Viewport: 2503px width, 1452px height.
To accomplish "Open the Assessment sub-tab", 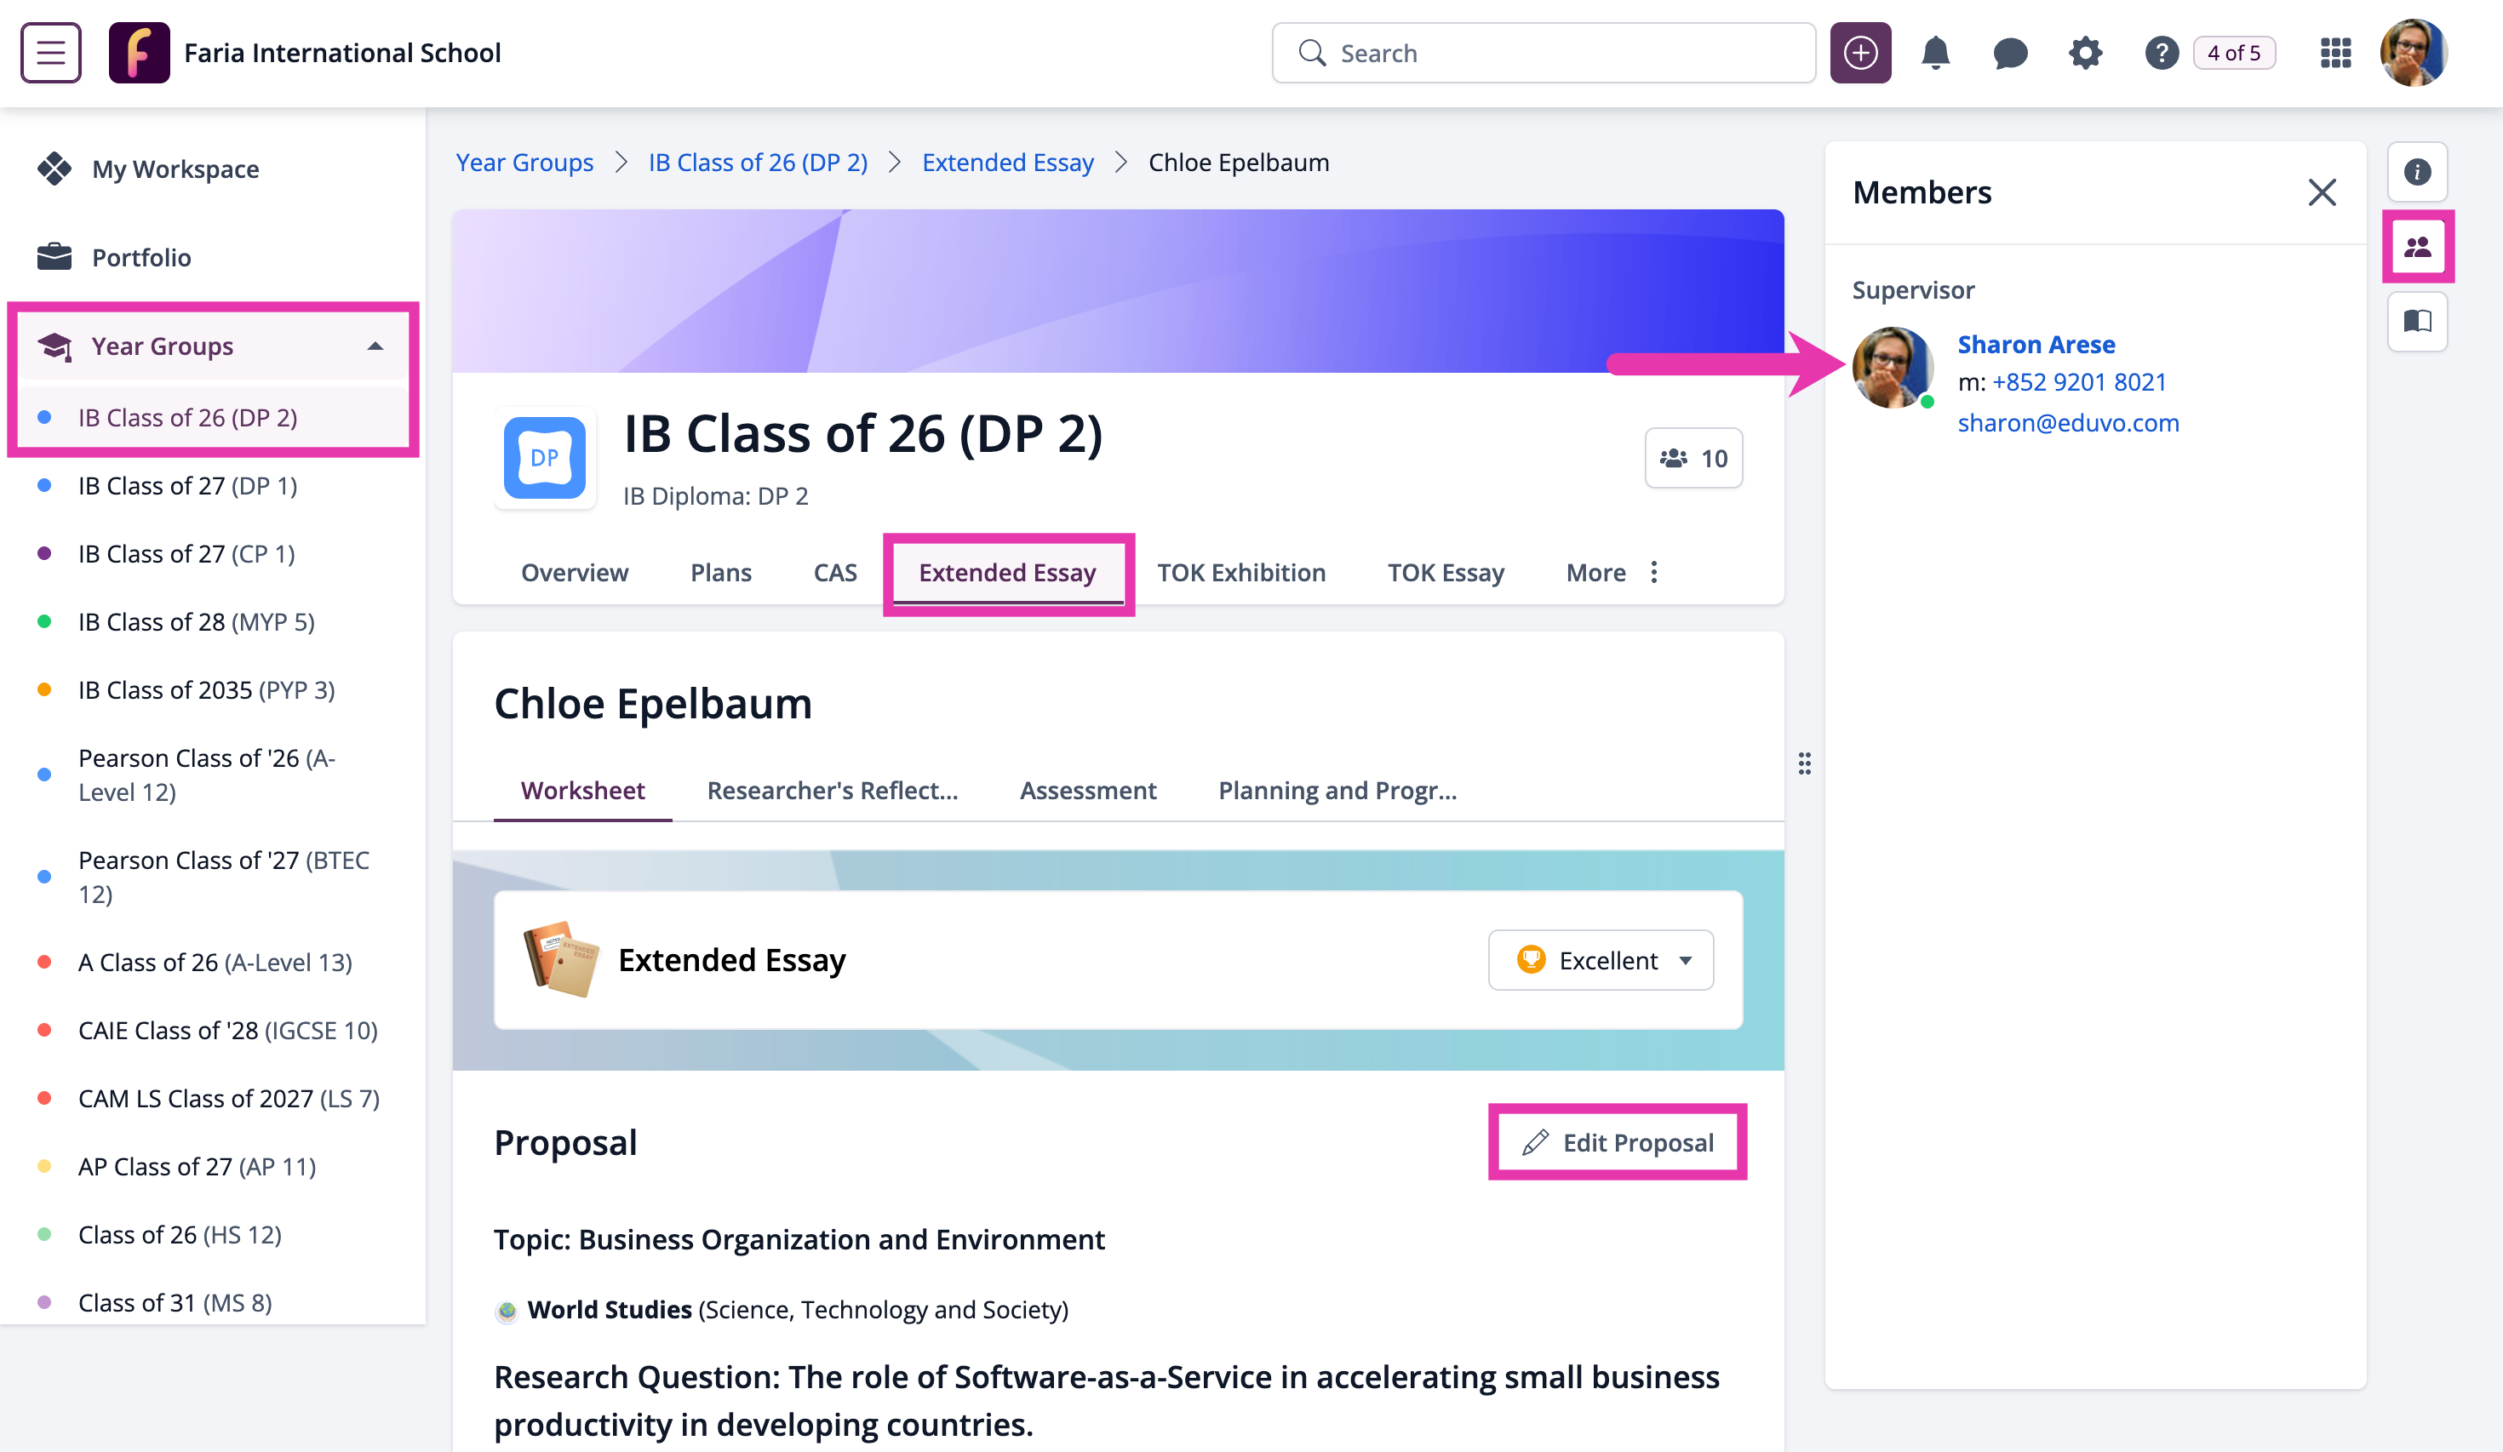I will click(x=1088, y=791).
